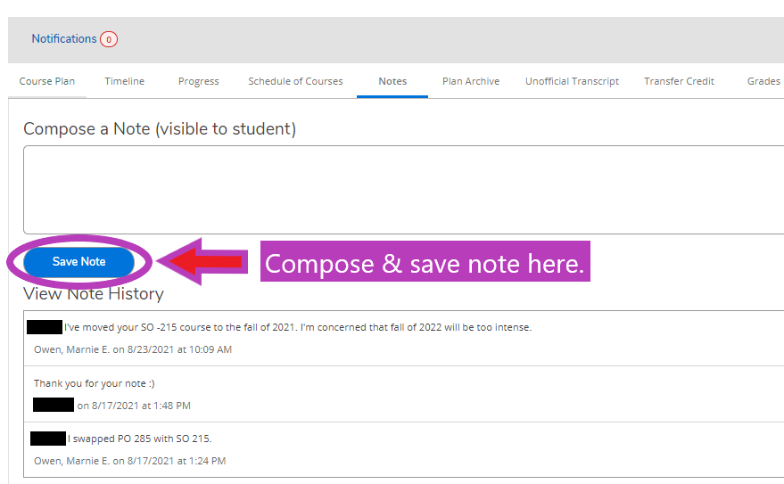Switch to the Transfer Credit tab

point(679,81)
